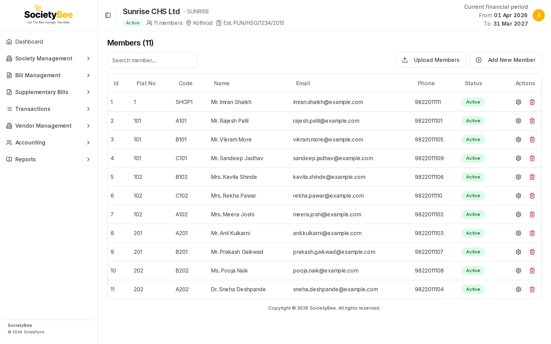Toggle the sidebar collapse icon

[108, 15]
